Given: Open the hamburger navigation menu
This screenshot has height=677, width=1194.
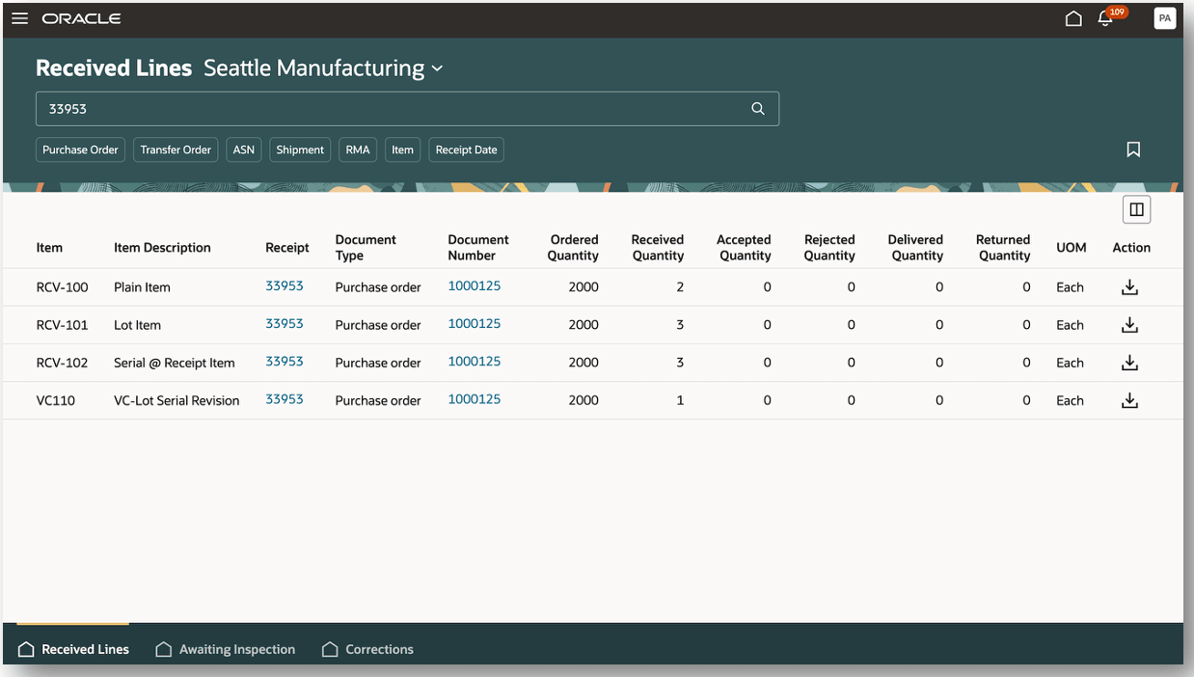Looking at the screenshot, I should [x=19, y=19].
